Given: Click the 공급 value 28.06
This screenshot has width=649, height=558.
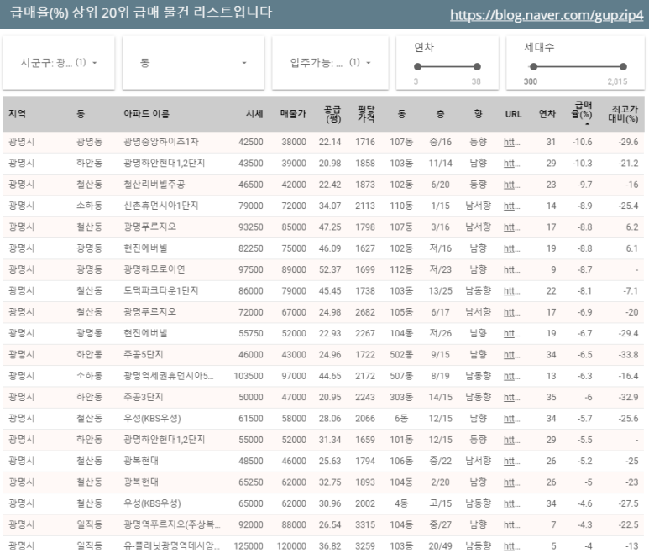Looking at the screenshot, I should 330,419.
